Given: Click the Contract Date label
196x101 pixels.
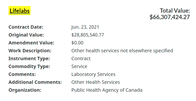Looking at the screenshot, I should pyautogui.click(x=26, y=27).
